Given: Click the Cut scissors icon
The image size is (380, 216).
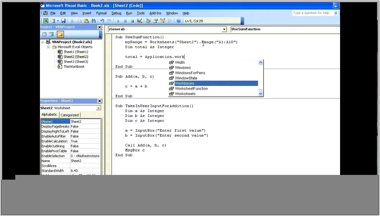Looking at the screenshot, I should click(x=72, y=21).
